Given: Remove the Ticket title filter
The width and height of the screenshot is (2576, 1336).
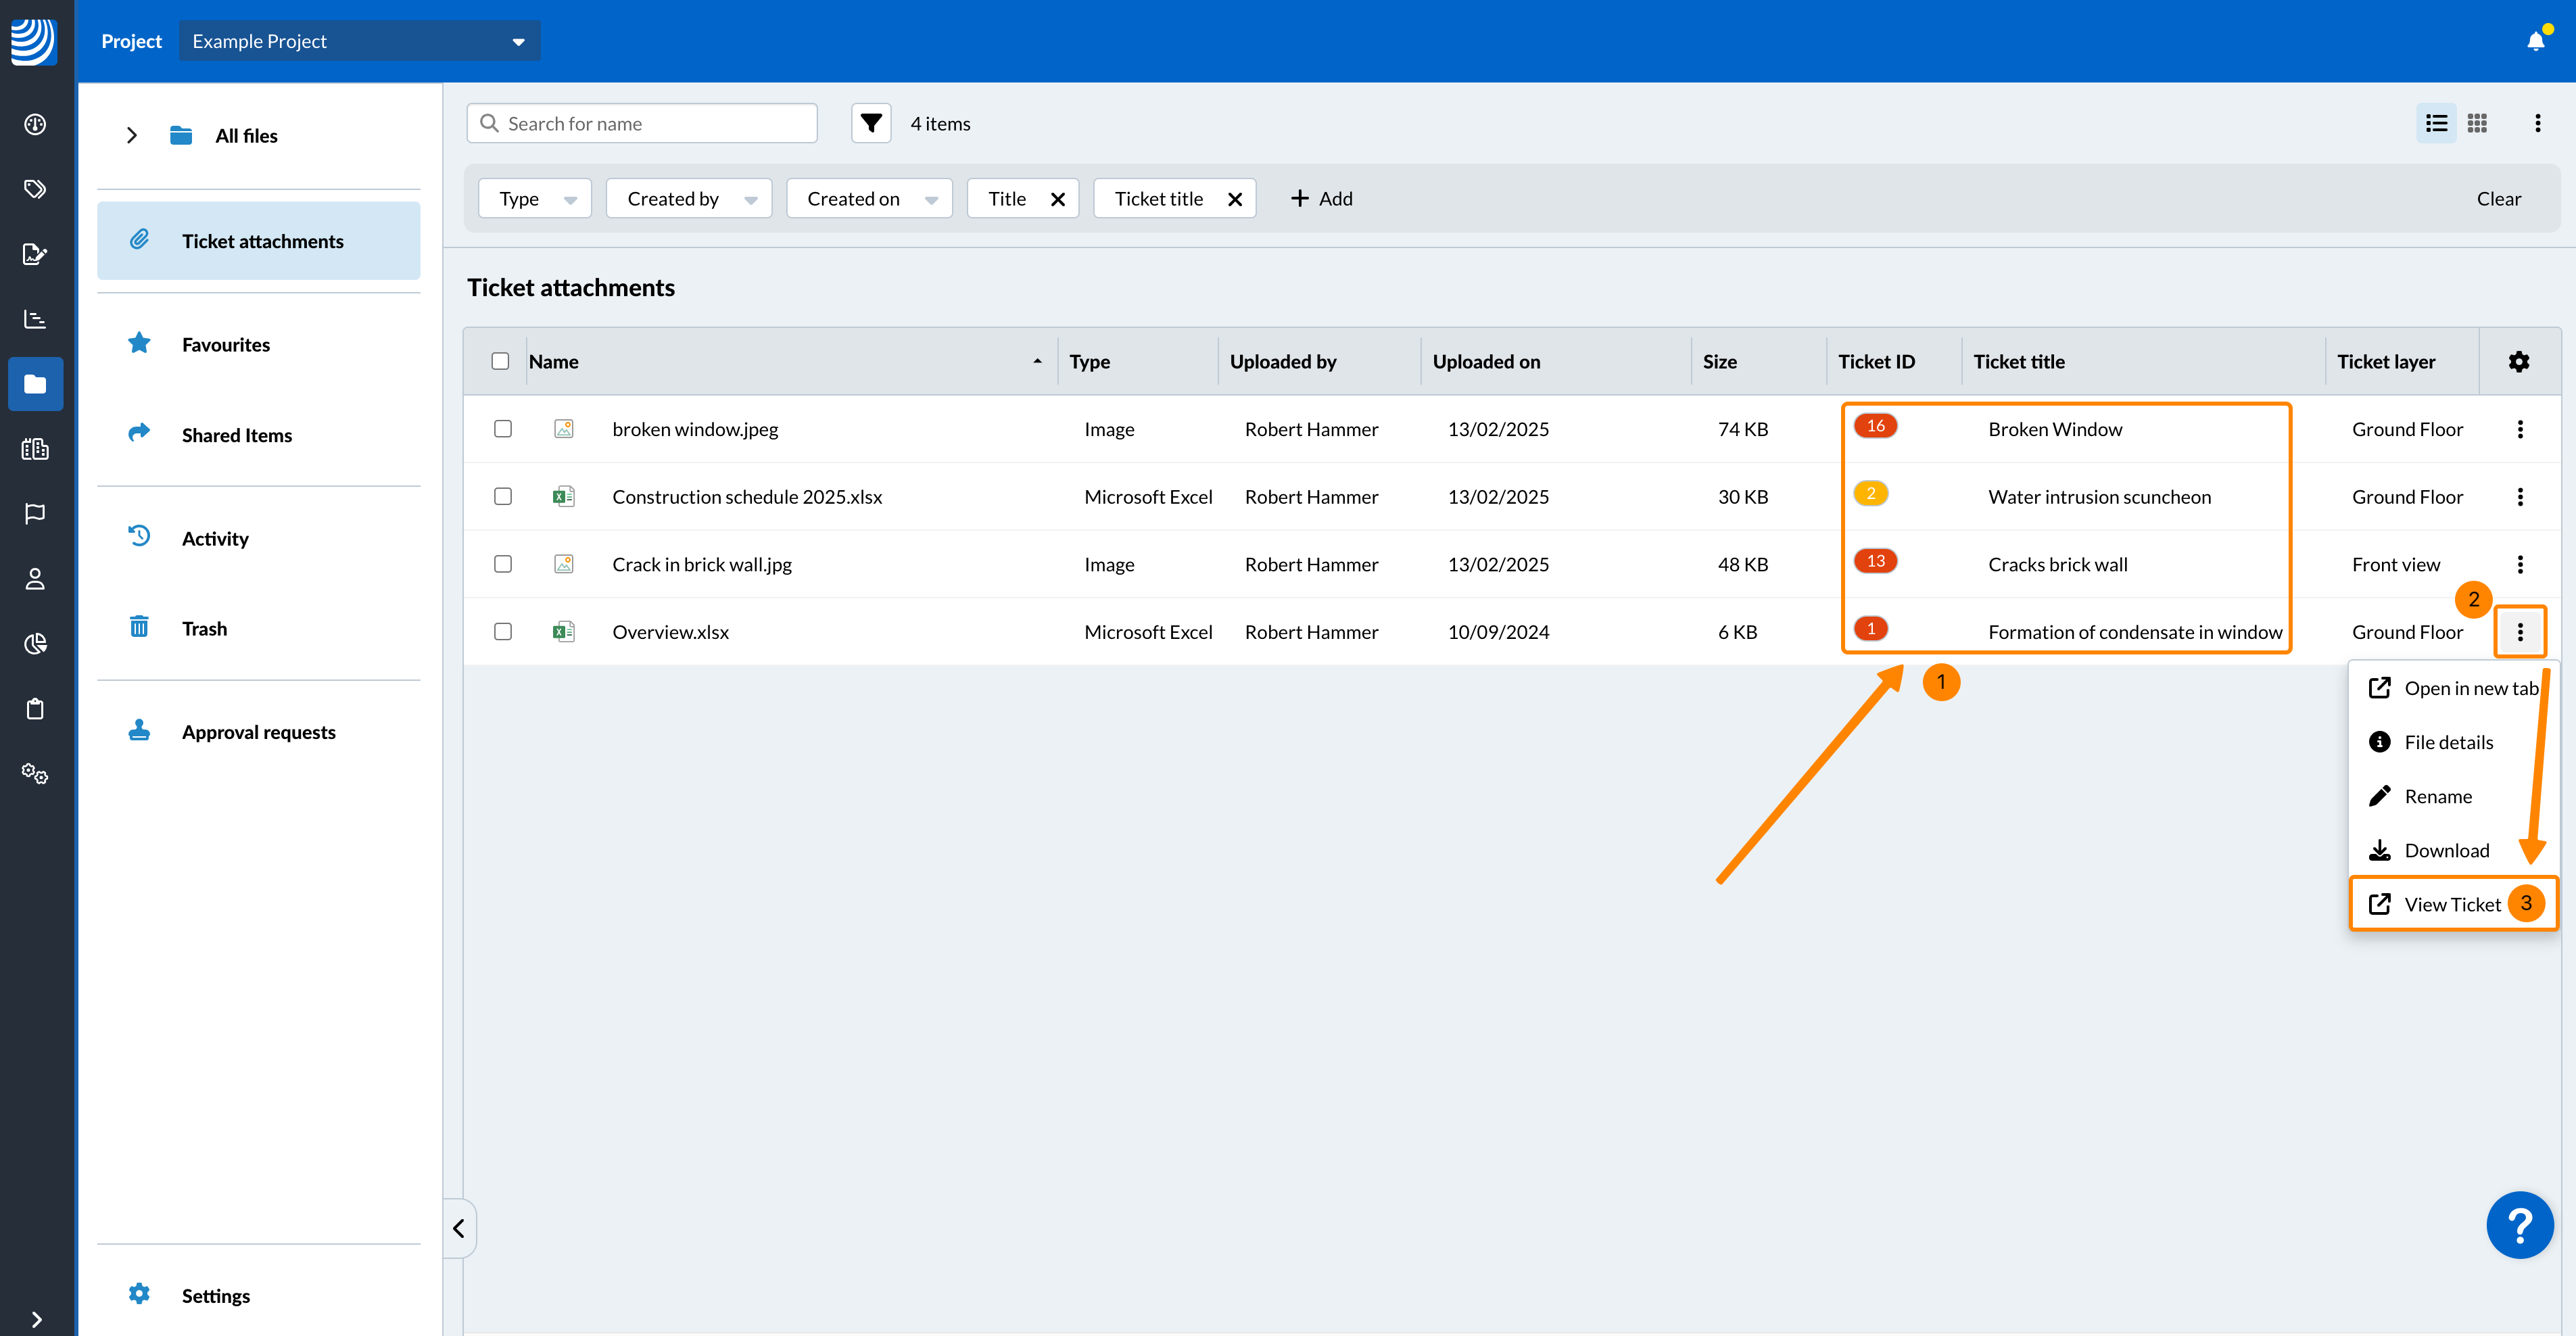Looking at the screenshot, I should [x=1235, y=199].
